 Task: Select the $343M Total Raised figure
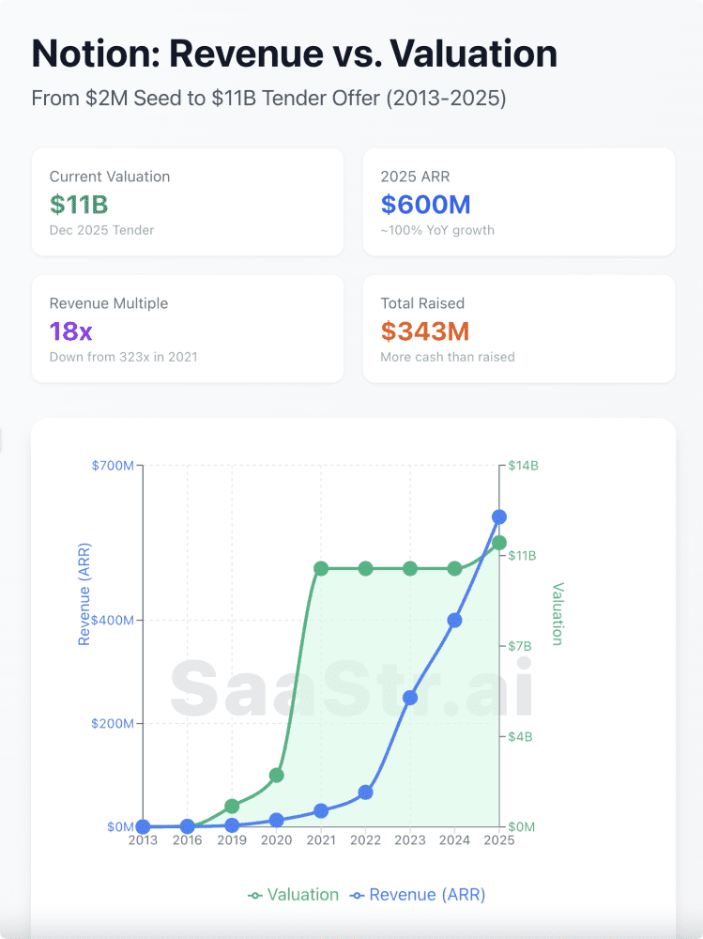425,331
